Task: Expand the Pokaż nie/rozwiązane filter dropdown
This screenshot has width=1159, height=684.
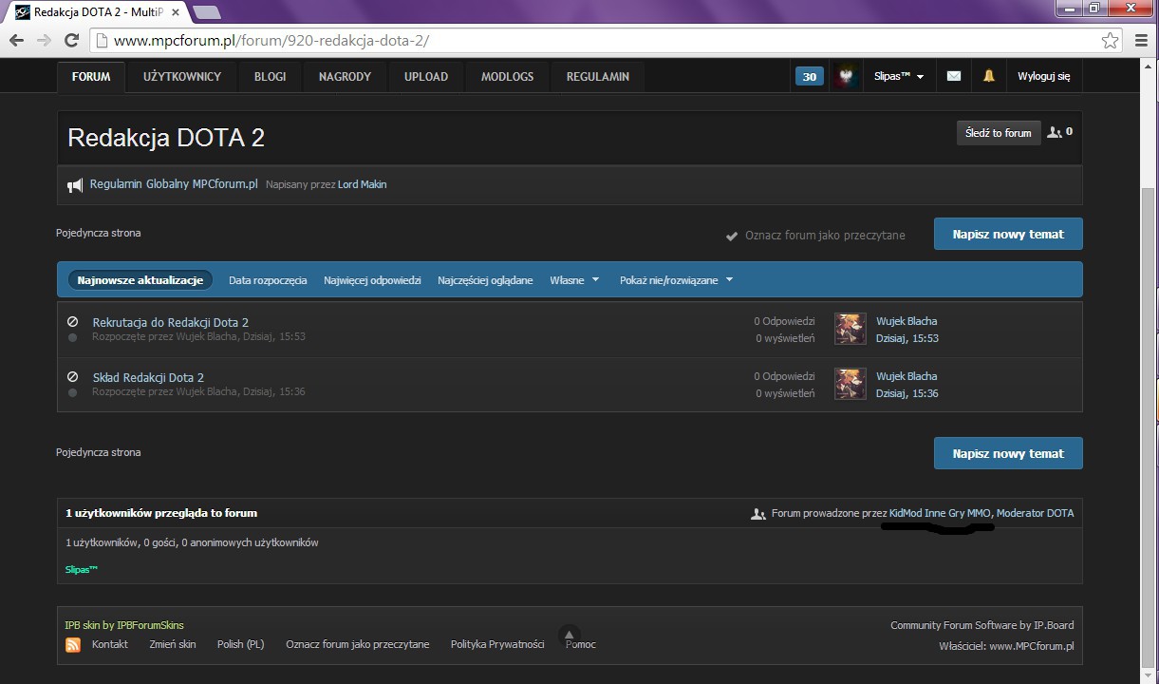Action: (x=676, y=280)
